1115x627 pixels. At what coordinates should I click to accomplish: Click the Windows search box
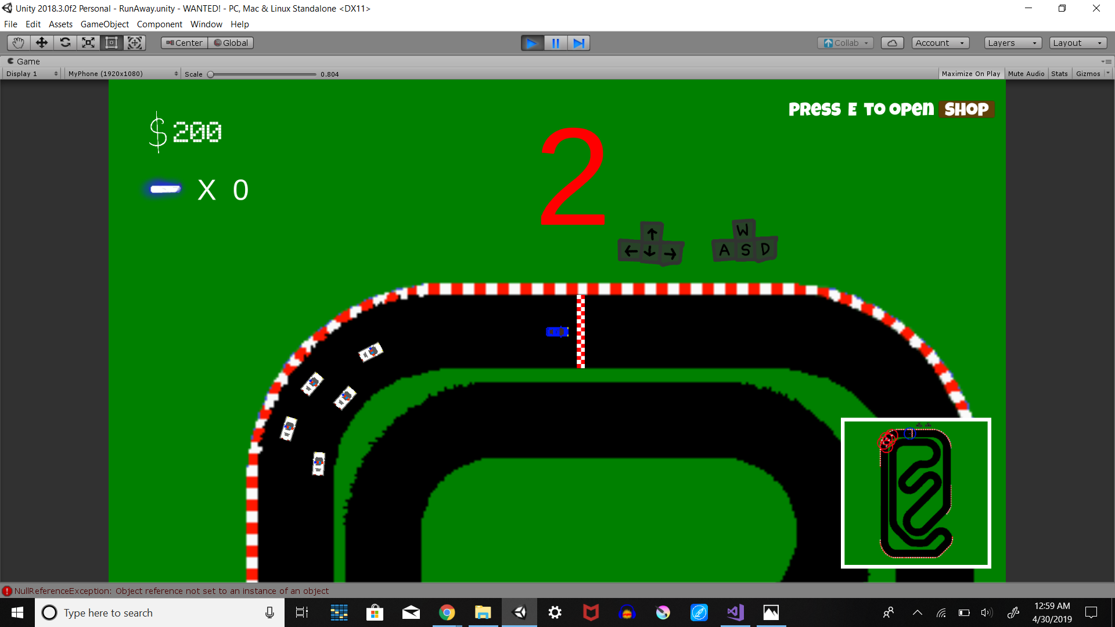tap(160, 612)
